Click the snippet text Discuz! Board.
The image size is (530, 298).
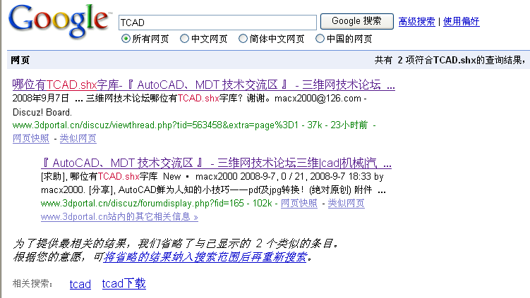42,112
